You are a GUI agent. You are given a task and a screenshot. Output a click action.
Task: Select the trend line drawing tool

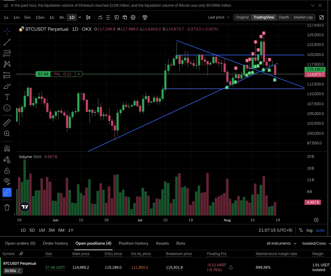click(x=7, y=42)
